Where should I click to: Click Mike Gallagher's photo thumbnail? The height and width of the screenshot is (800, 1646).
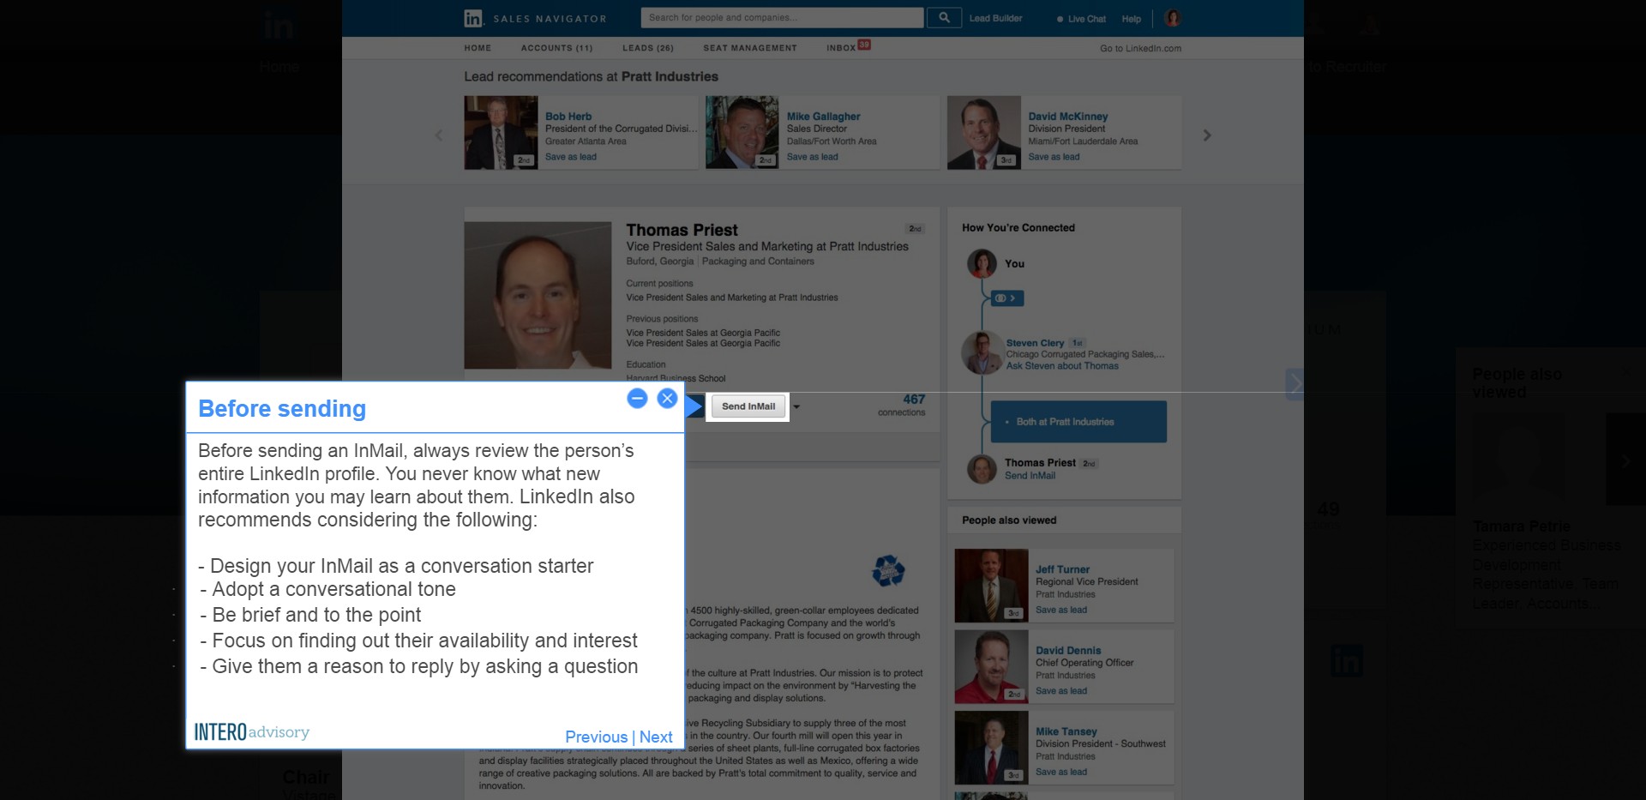pyautogui.click(x=742, y=132)
